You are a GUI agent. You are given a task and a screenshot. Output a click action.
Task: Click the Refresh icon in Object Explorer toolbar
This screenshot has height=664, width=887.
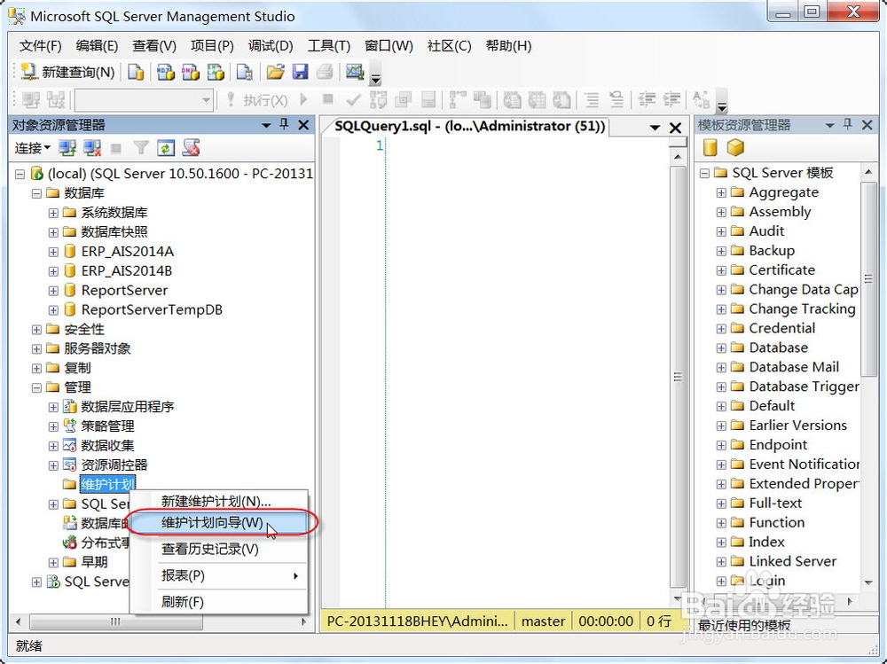166,148
